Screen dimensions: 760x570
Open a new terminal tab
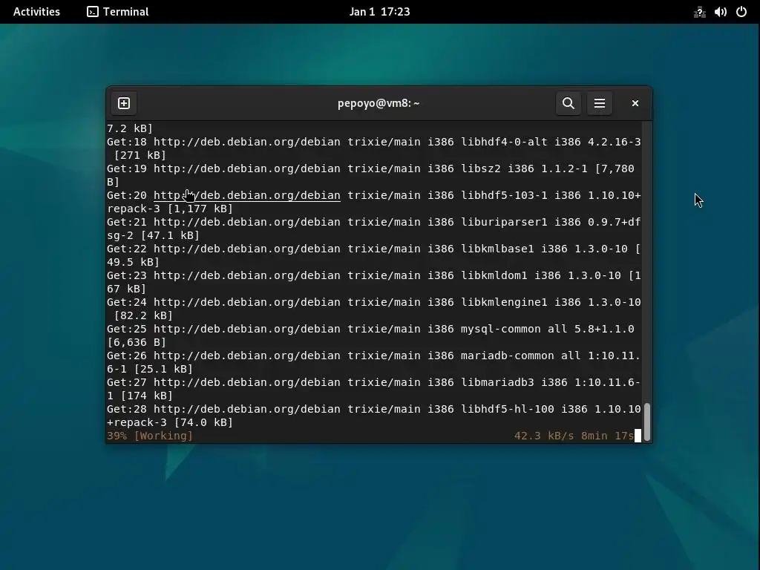pos(124,103)
